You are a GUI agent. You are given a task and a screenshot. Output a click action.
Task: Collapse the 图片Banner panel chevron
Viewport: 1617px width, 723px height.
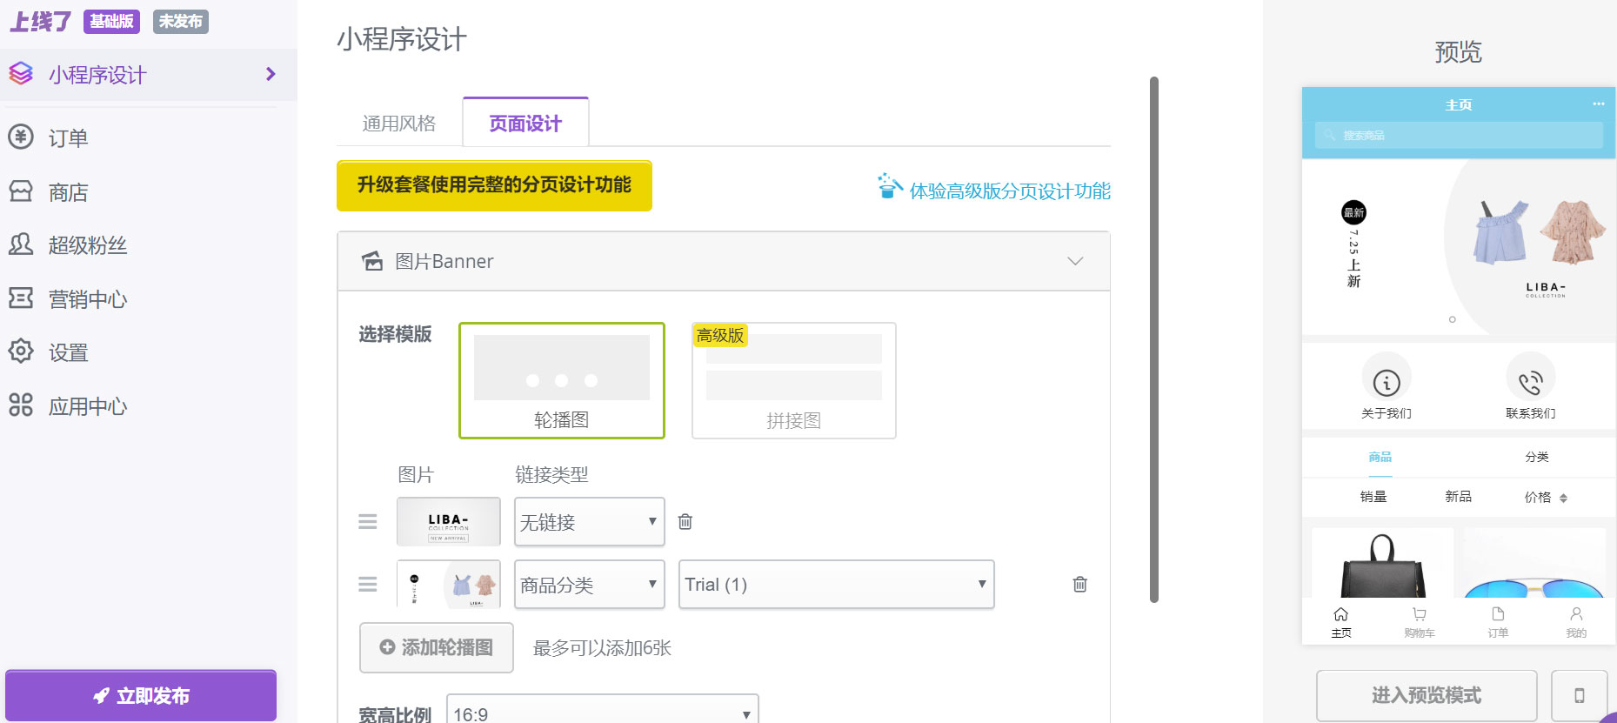pyautogui.click(x=1075, y=261)
